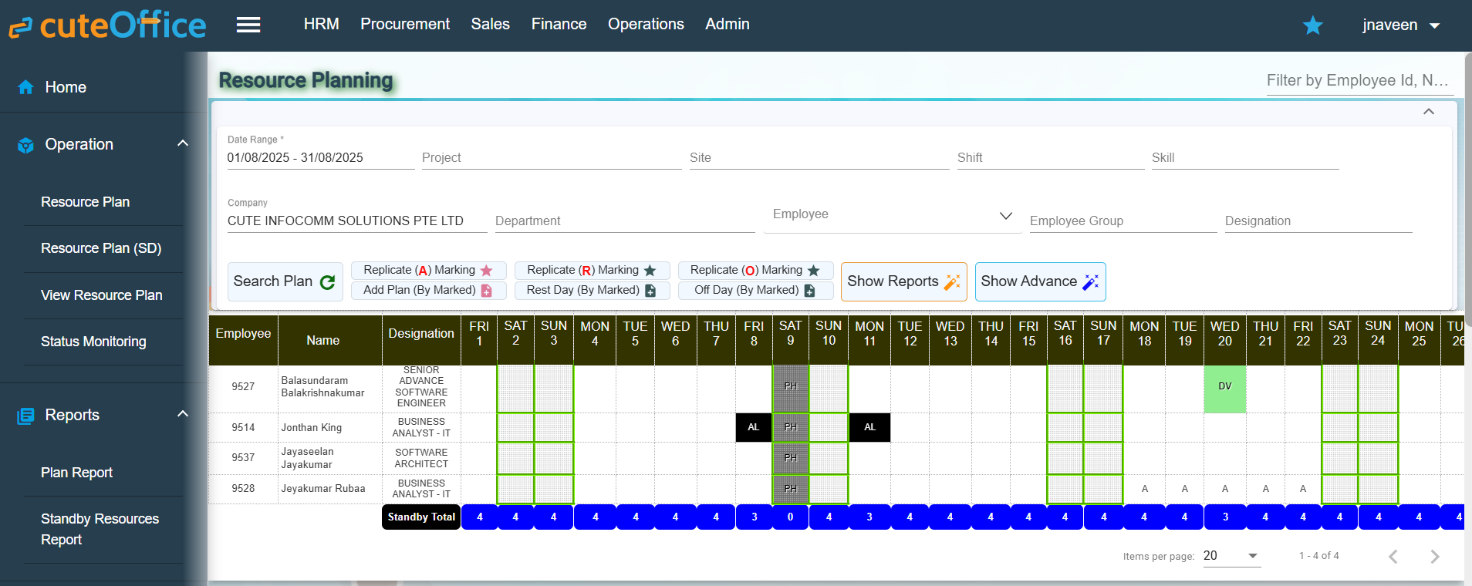Click Rest Day (By Marked) button
This screenshot has height=586, width=1472.
pos(592,290)
